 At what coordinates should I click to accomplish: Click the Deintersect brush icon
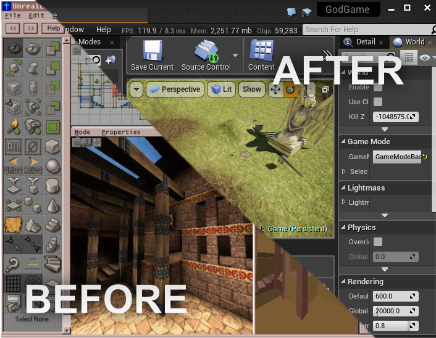coord(52,107)
